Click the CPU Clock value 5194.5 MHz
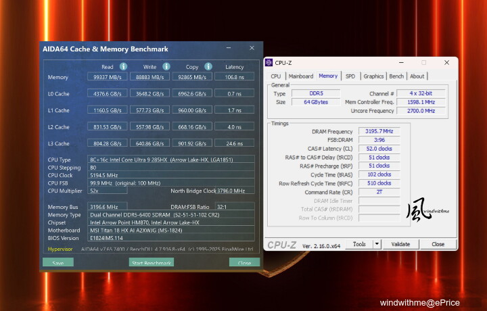 (171, 175)
